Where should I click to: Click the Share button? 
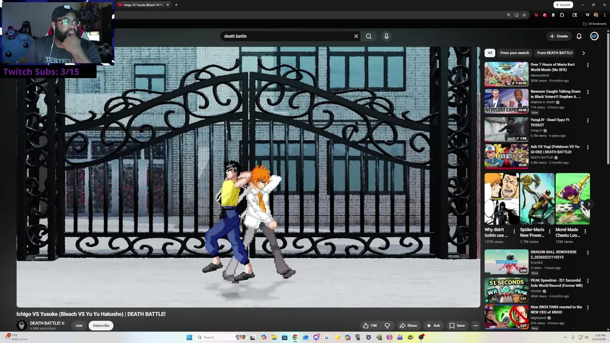click(x=408, y=326)
